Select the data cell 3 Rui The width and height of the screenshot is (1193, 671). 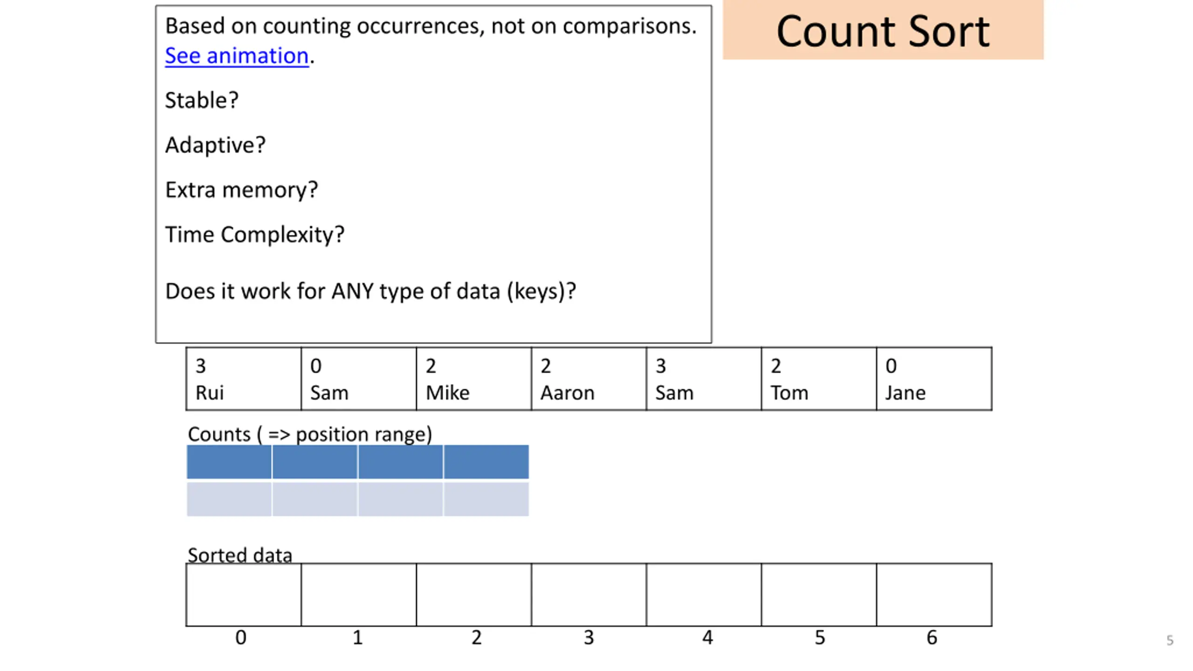coord(244,379)
